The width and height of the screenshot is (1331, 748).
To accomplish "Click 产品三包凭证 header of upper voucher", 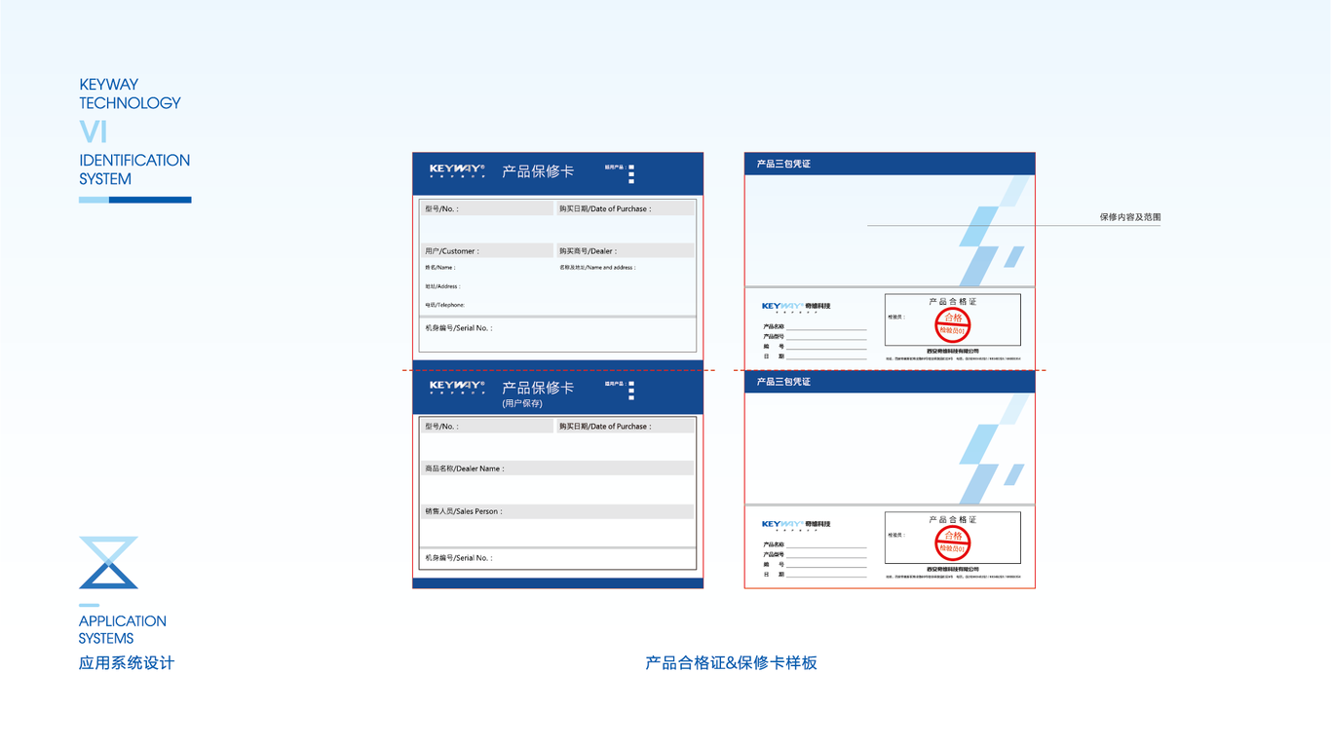I will coord(783,164).
